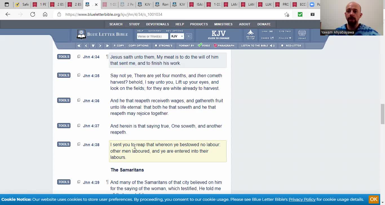
Task: Click browser back arrow
Action: click(8, 14)
